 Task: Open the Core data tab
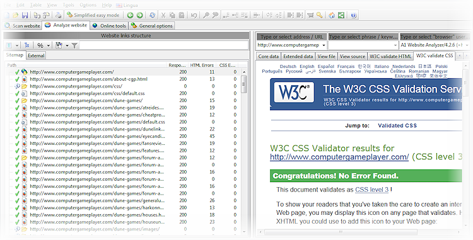pyautogui.click(x=269, y=56)
